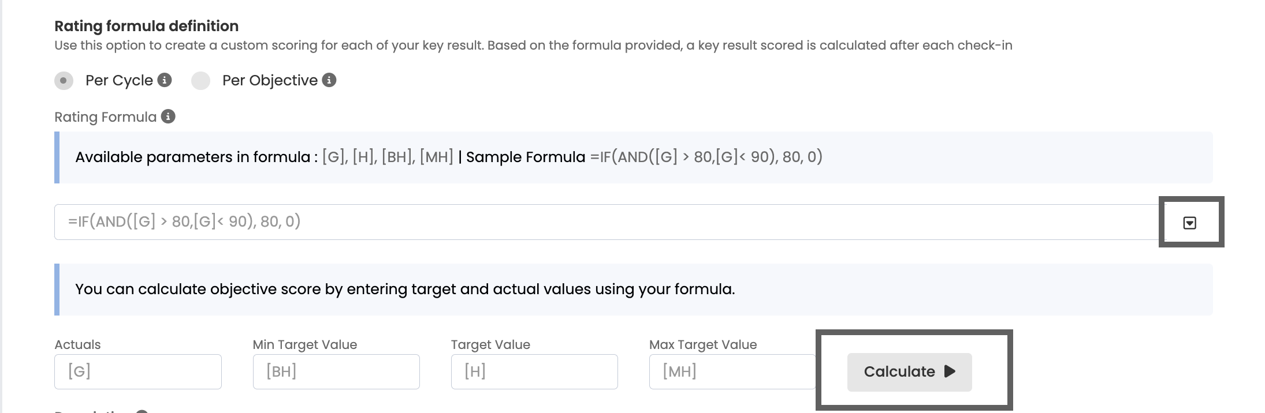This screenshot has height=413, width=1265.
Task: Click the Min Target Value [BH] box
Action: [x=336, y=371]
